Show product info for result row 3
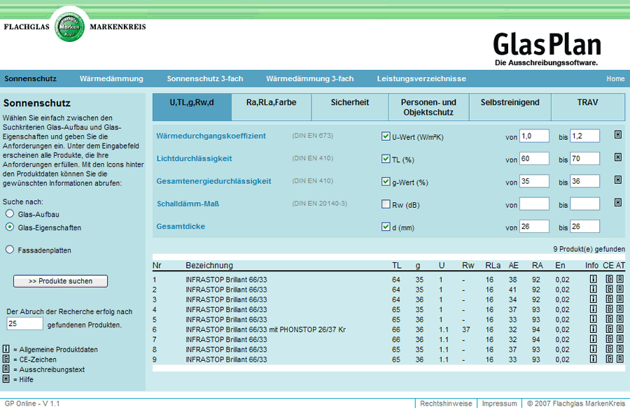Viewport: 630px width, 412px height. pos(593,299)
